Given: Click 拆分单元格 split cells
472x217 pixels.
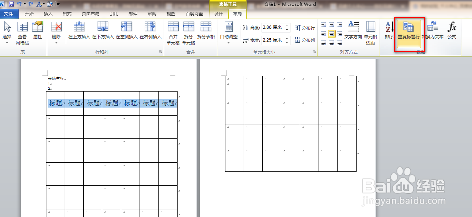Looking at the screenshot, I should 189,33.
